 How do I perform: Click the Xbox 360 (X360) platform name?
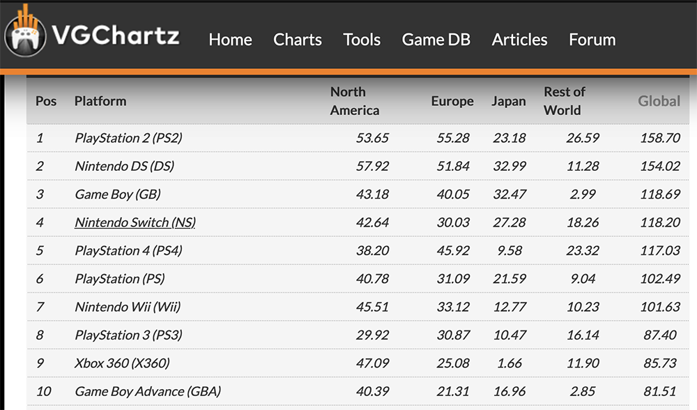tap(122, 363)
